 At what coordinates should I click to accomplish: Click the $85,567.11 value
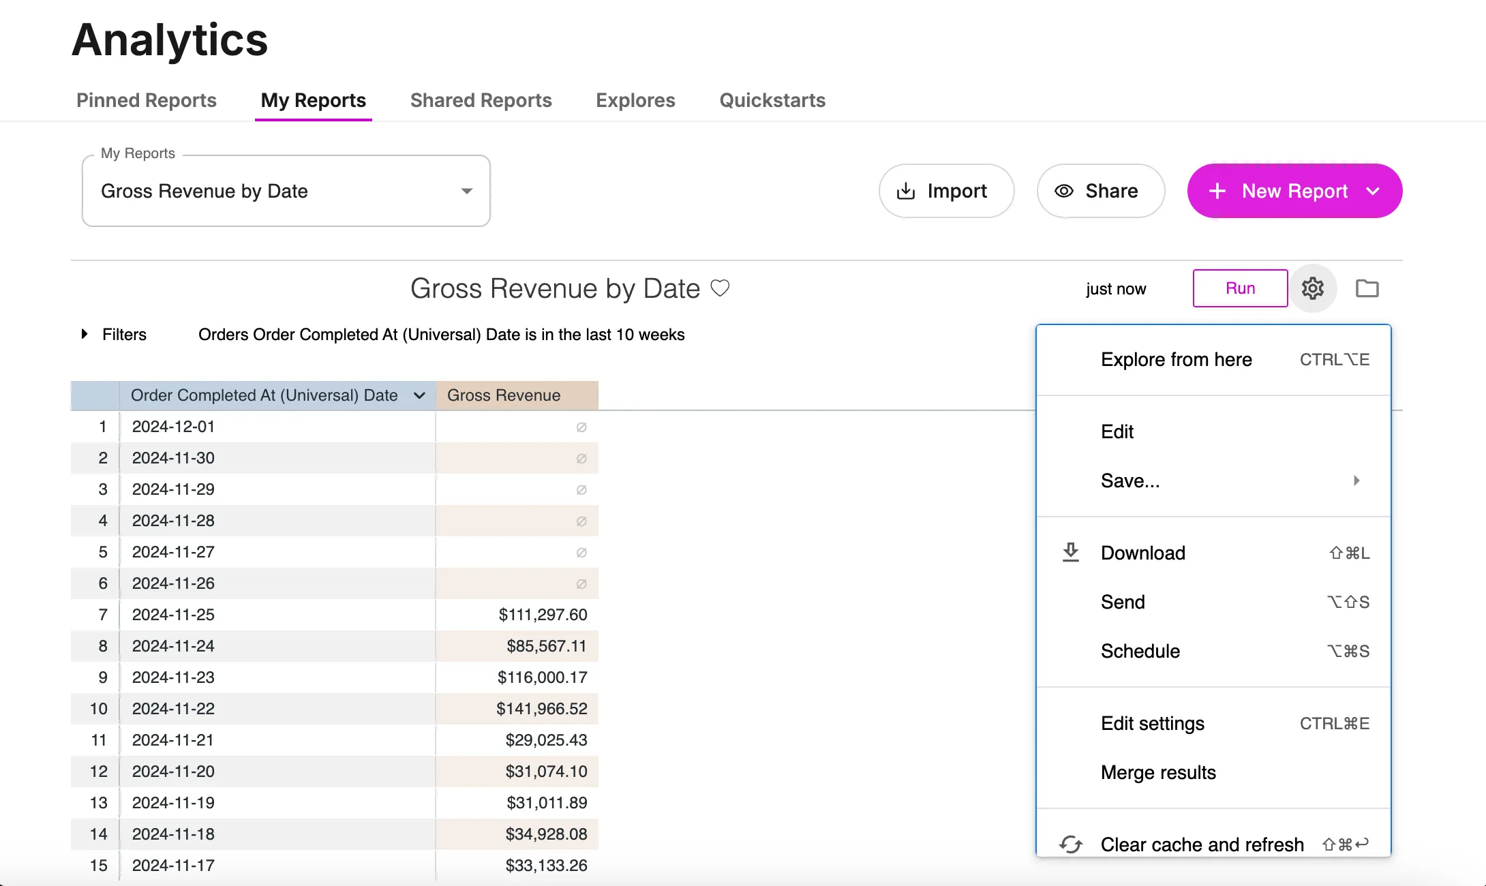[x=547, y=646]
